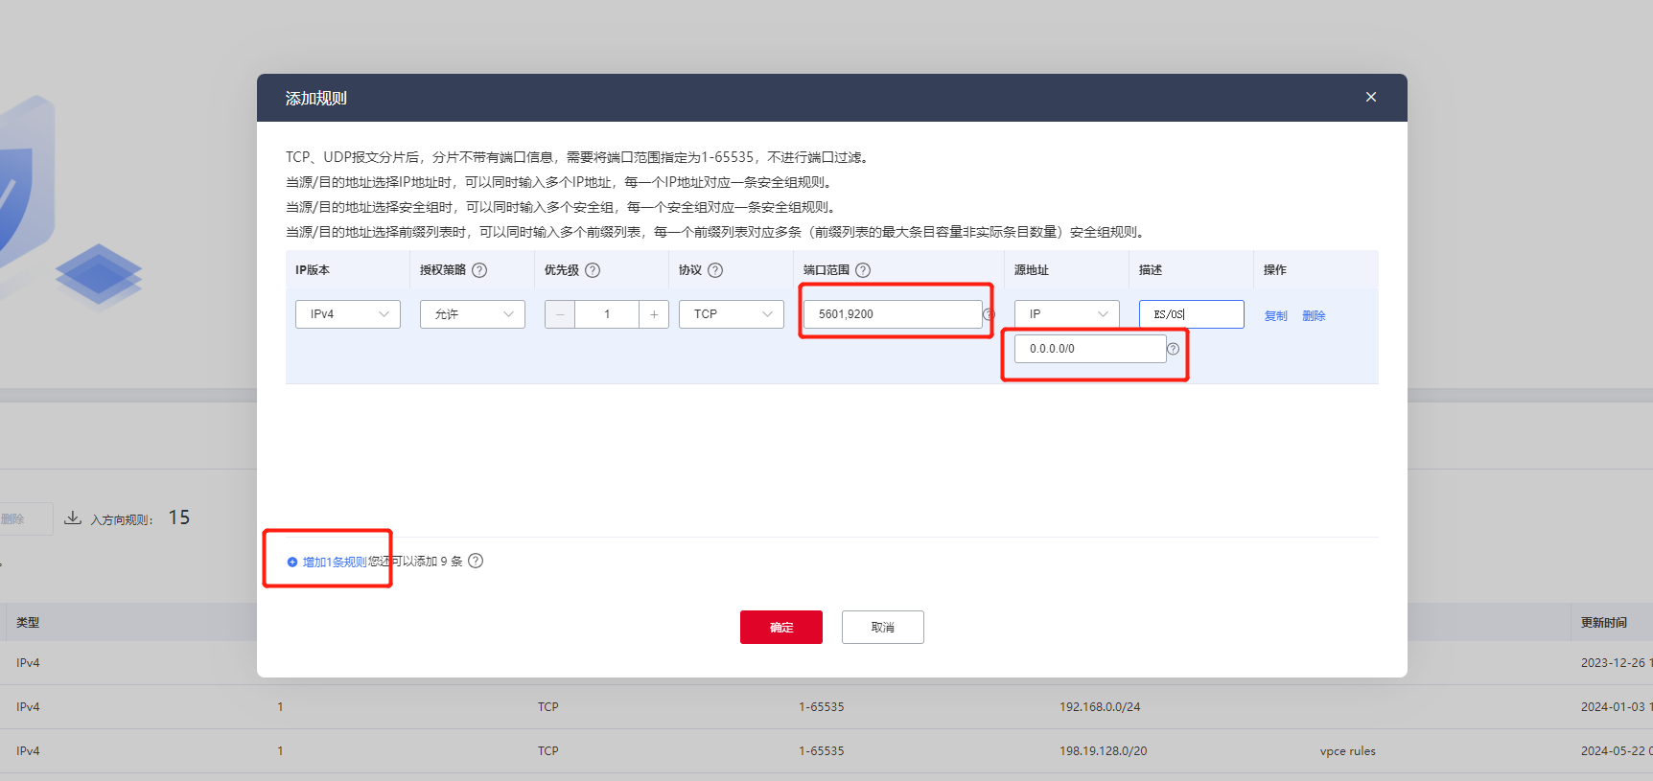Click the 取消 cancel button
This screenshot has height=781, width=1653.
click(882, 627)
